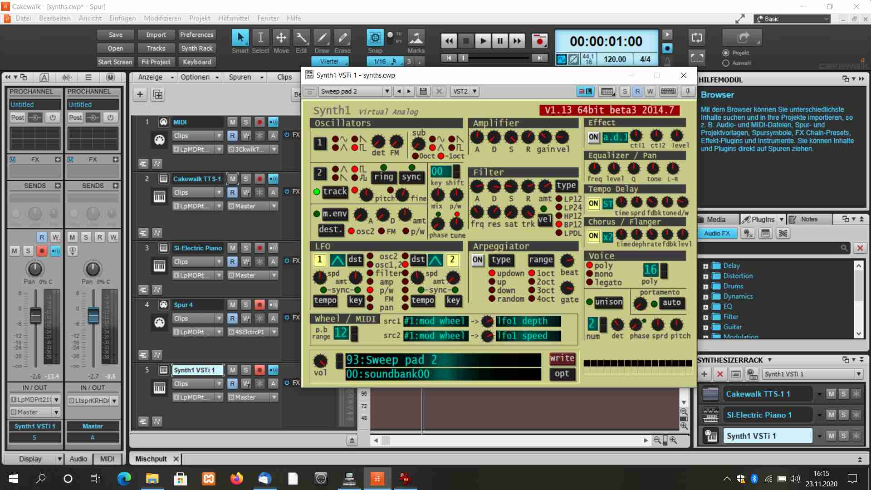Open the Einfügen menu
This screenshot has height=490, width=871.
(122, 18)
